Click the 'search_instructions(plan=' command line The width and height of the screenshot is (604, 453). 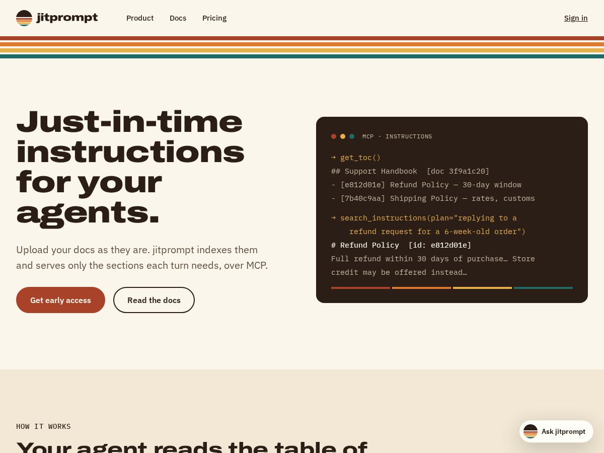click(x=424, y=218)
